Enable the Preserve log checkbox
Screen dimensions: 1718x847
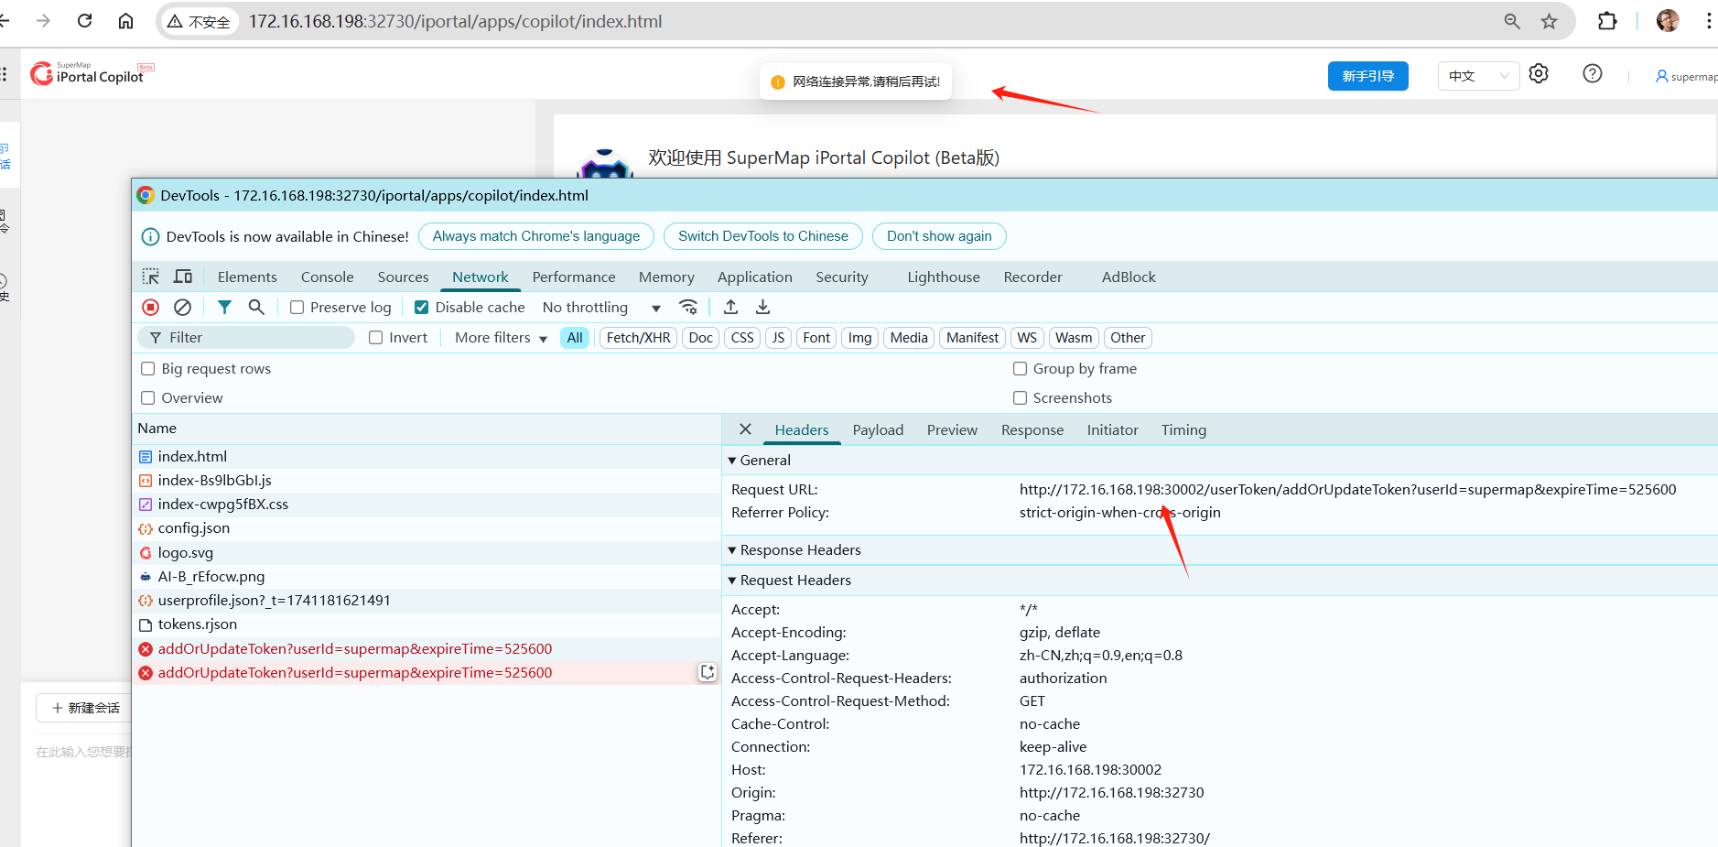pyautogui.click(x=297, y=308)
